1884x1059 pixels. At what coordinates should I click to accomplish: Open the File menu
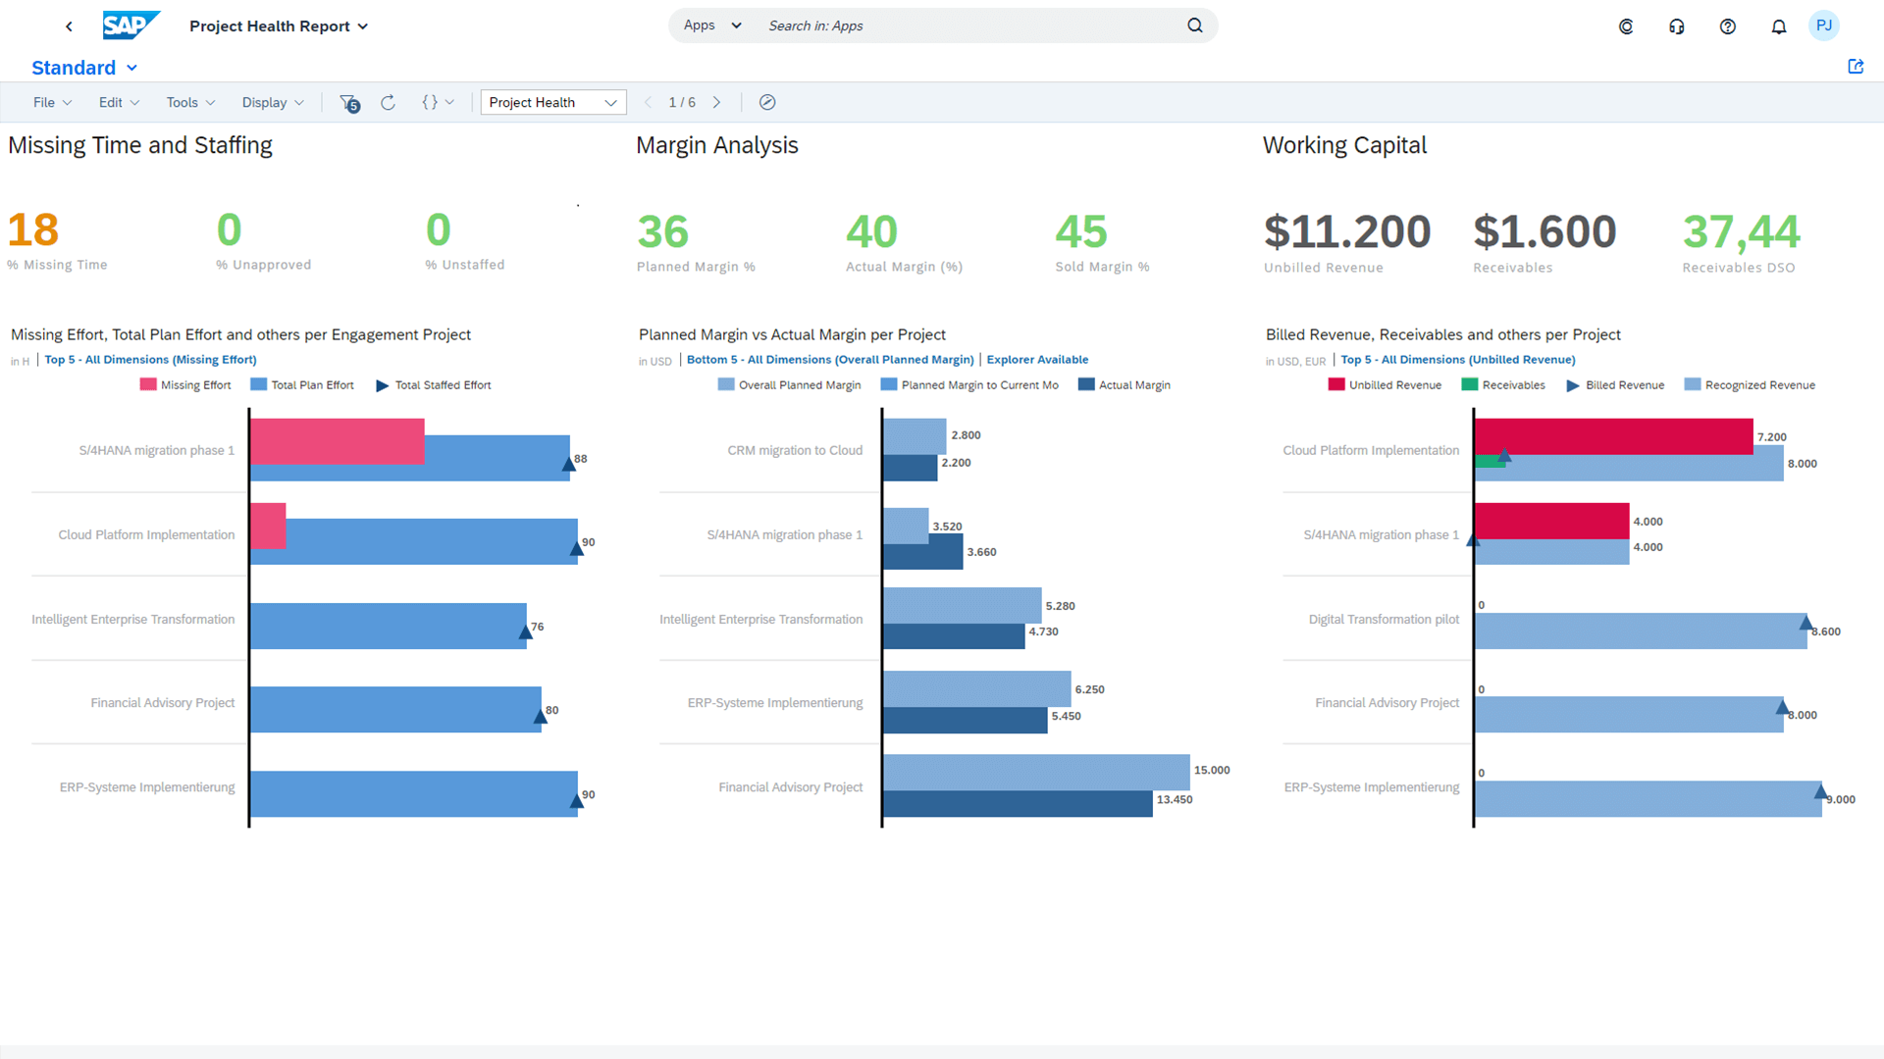coord(48,102)
